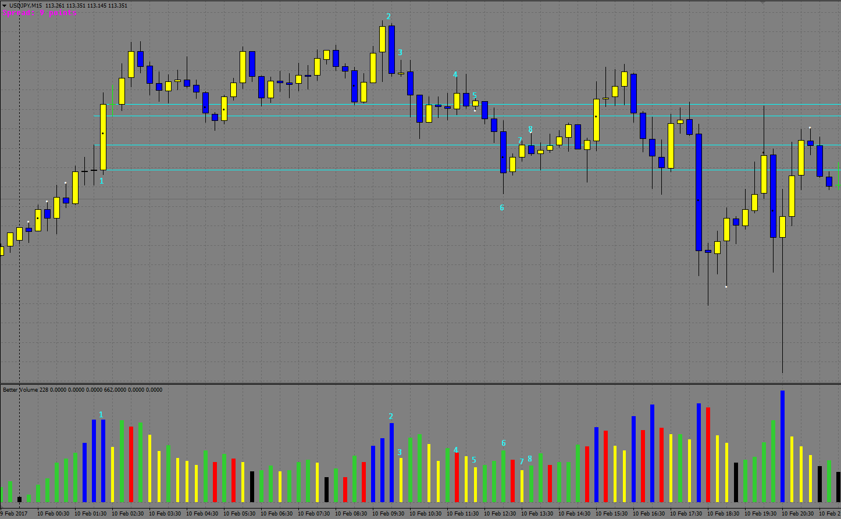
Task: Select the cyan "2" label above the volume bars
Action: 391,416
